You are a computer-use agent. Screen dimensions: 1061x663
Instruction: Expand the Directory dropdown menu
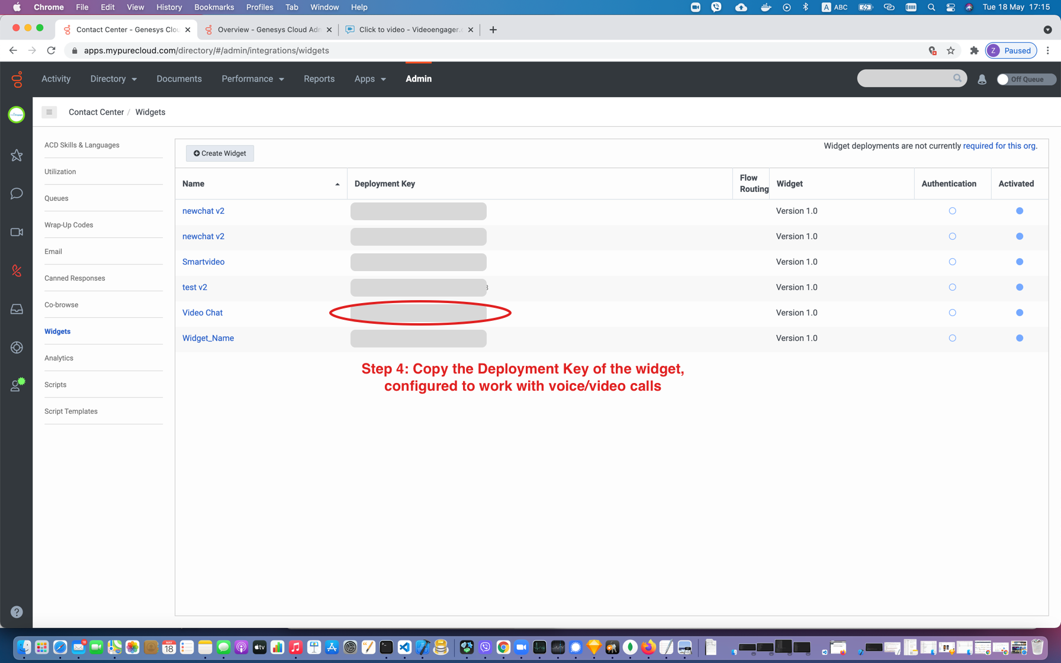[114, 79]
